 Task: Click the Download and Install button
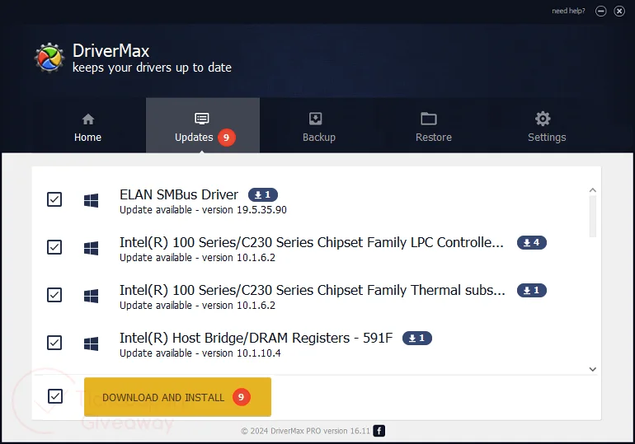[177, 397]
